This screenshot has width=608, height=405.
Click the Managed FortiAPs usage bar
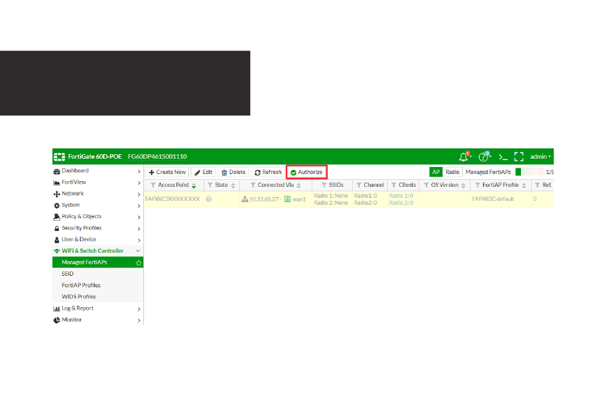[529, 172]
